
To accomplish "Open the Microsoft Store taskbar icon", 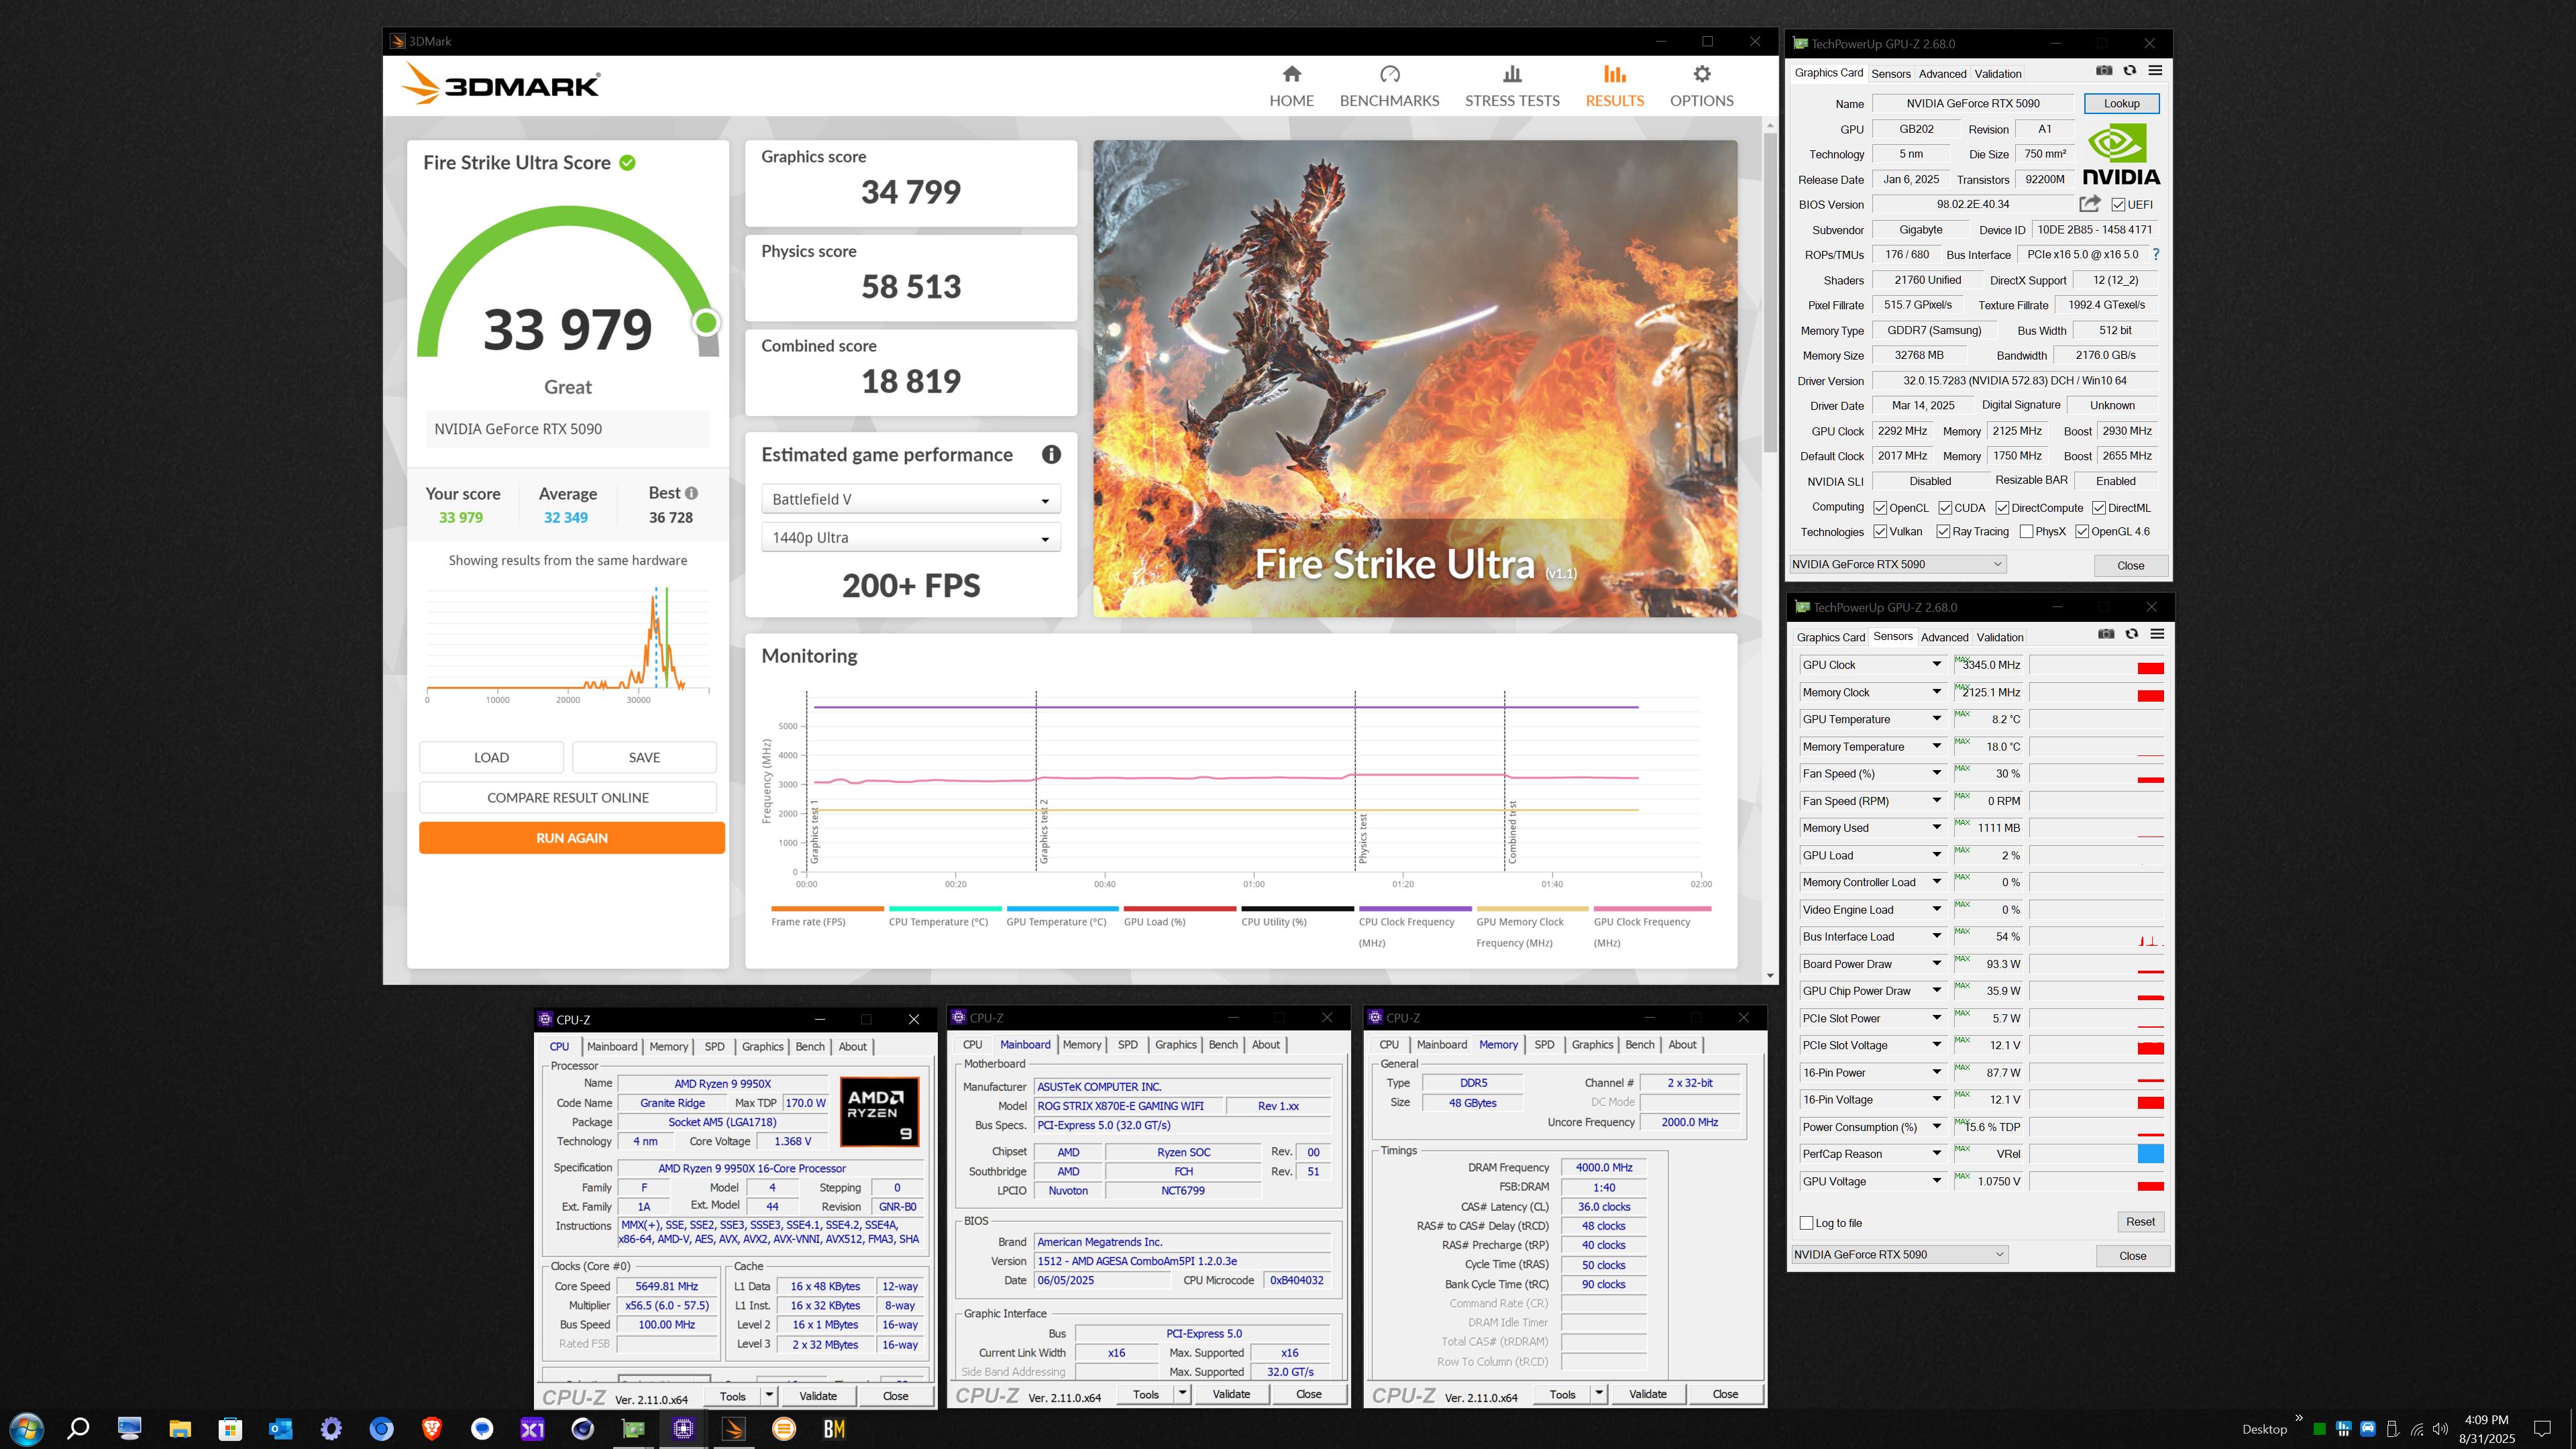I will (x=230, y=1429).
